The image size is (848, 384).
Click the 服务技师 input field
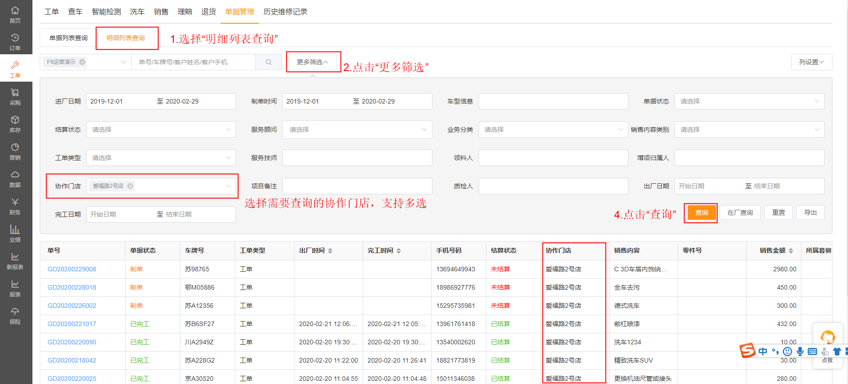click(357, 158)
